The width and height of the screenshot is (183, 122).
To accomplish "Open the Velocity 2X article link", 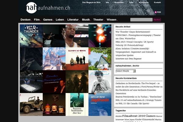I will (x=129, y=45).
